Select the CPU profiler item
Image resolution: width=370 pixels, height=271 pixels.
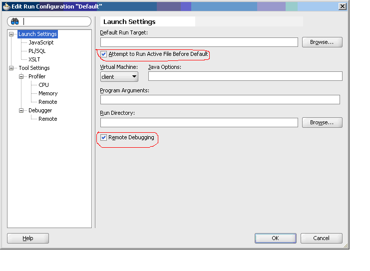(x=43, y=85)
